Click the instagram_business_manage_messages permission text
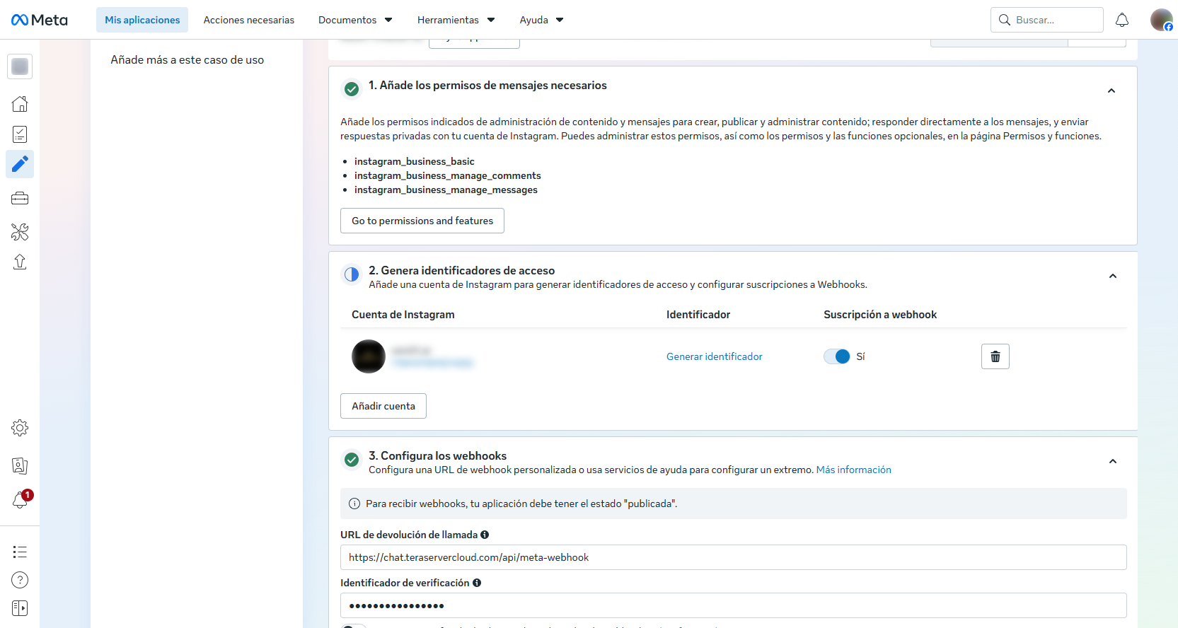Image resolution: width=1178 pixels, height=628 pixels. (x=446, y=190)
